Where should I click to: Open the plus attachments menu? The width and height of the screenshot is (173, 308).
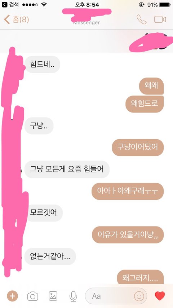pyautogui.click(x=12, y=296)
